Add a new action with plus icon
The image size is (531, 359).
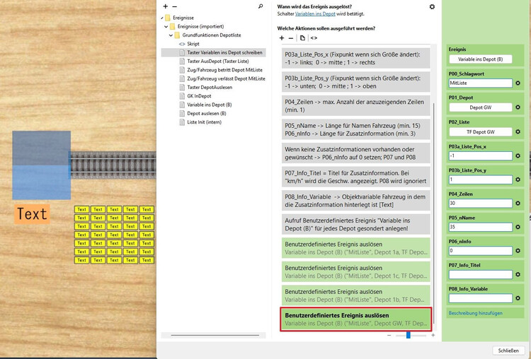[x=281, y=37]
